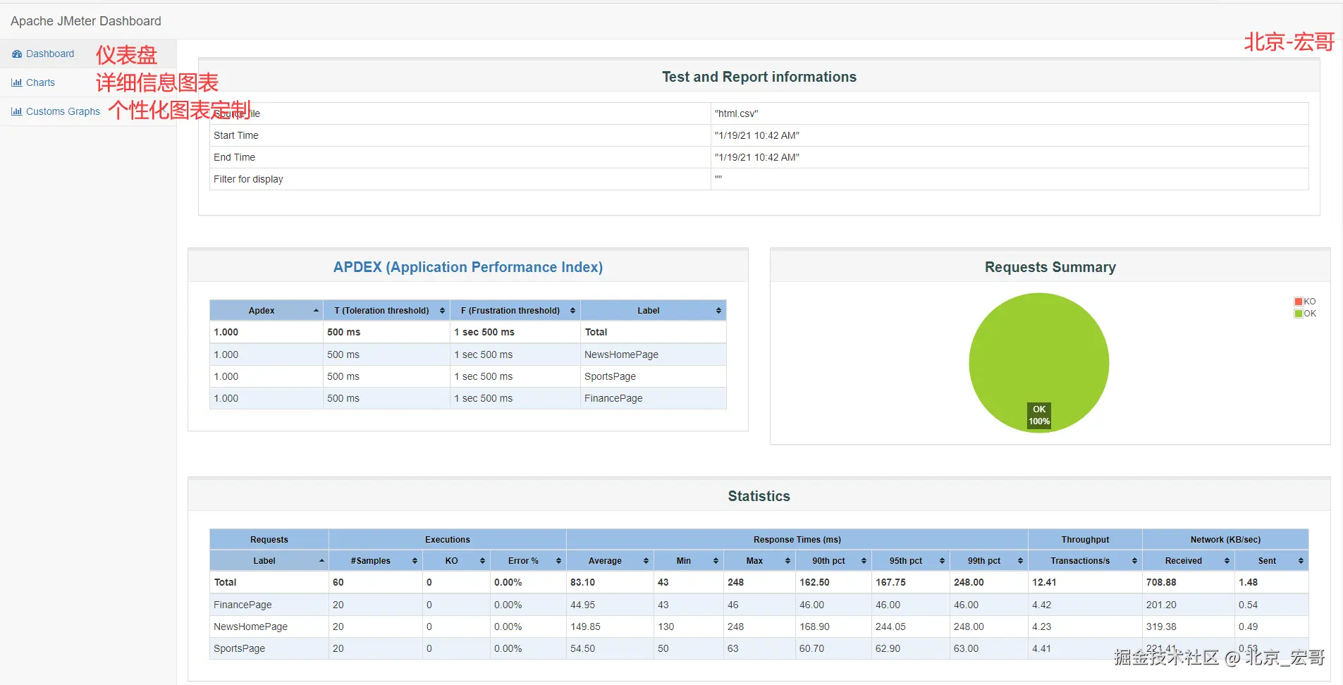Click the APDEX (Application Performance Index) heading
Image resolution: width=1343 pixels, height=685 pixels.
point(468,267)
